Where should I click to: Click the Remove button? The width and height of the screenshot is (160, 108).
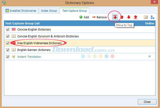click(x=99, y=17)
